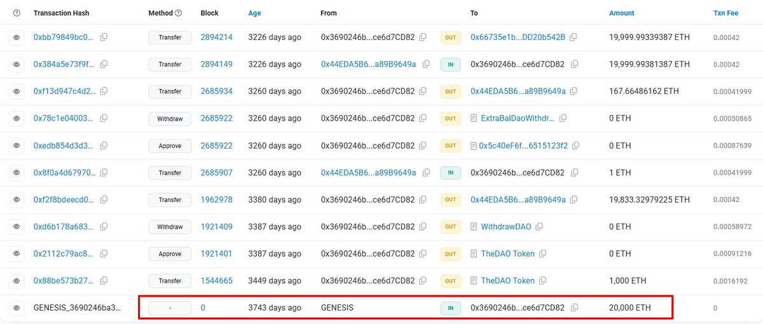This screenshot has height=324, width=763.
Task: Click the Withdraw method badge for block 2685922
Action: pyautogui.click(x=170, y=118)
